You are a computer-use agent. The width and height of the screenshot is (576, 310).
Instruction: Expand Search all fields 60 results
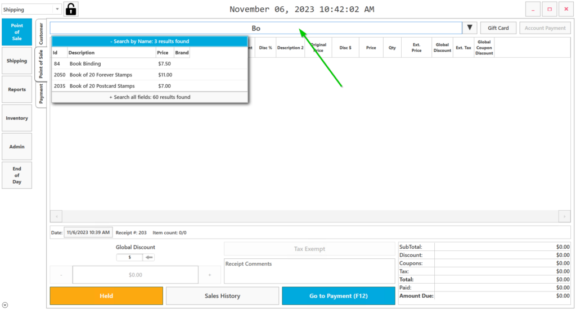point(150,97)
